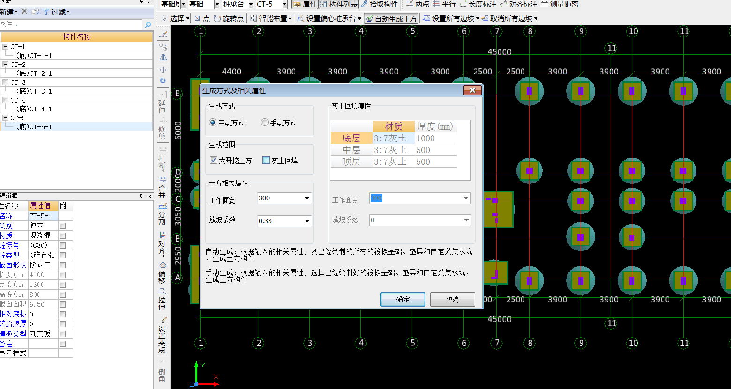The height and width of the screenshot is (389, 731).
Task: Tick the 材质 row checkbox in properties
Action: pyautogui.click(x=62, y=235)
